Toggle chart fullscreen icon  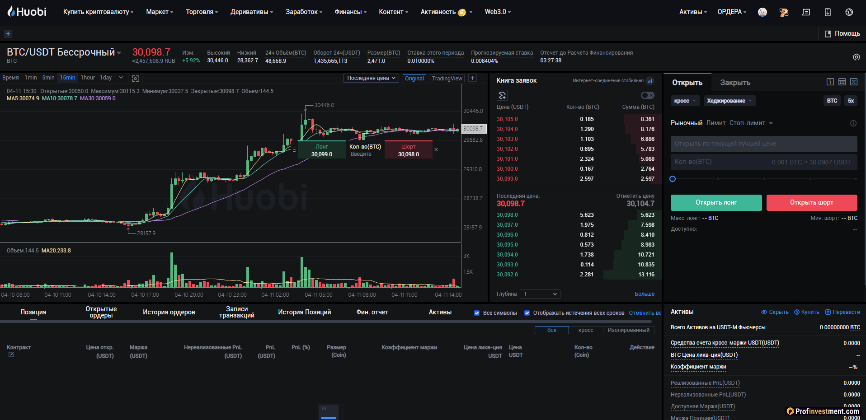tap(135, 79)
